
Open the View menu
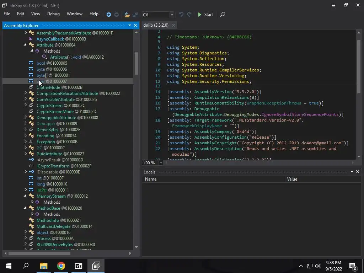pos(36,14)
